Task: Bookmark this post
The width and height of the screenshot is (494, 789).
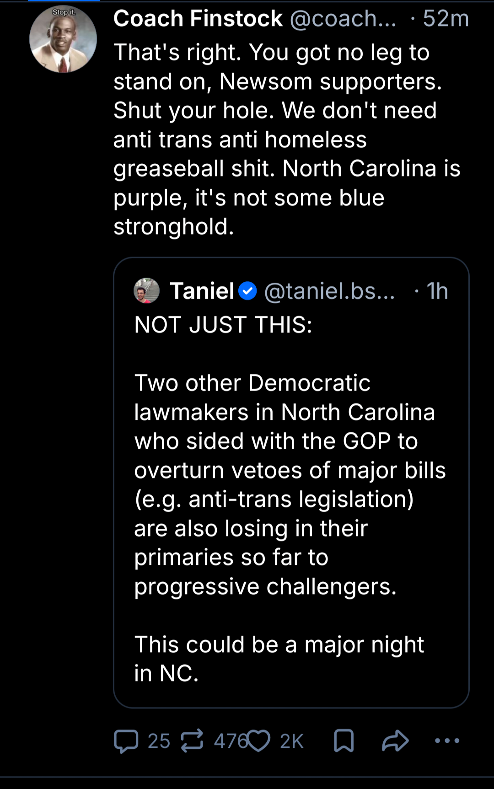Action: pyautogui.click(x=344, y=741)
